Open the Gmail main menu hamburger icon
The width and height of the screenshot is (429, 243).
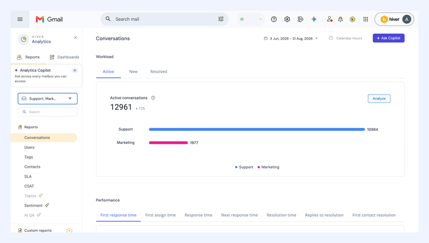pyautogui.click(x=20, y=19)
